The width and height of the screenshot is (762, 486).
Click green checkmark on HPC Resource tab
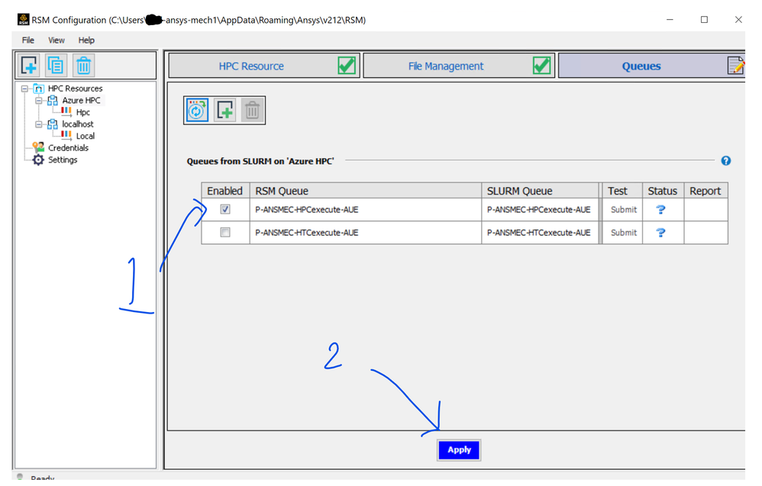[x=347, y=66]
